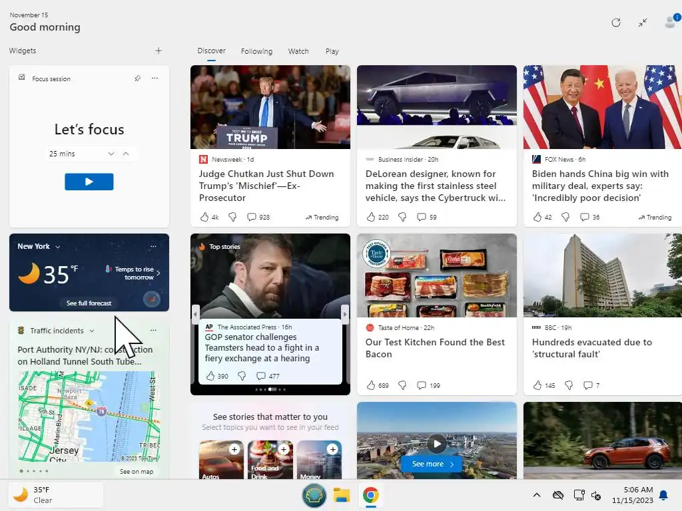Collapse the expanded widgets view
682x511 pixels.
pyautogui.click(x=643, y=23)
